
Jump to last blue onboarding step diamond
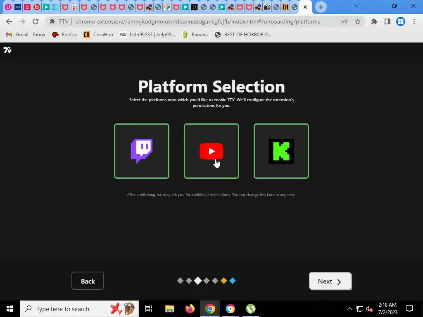(x=233, y=281)
